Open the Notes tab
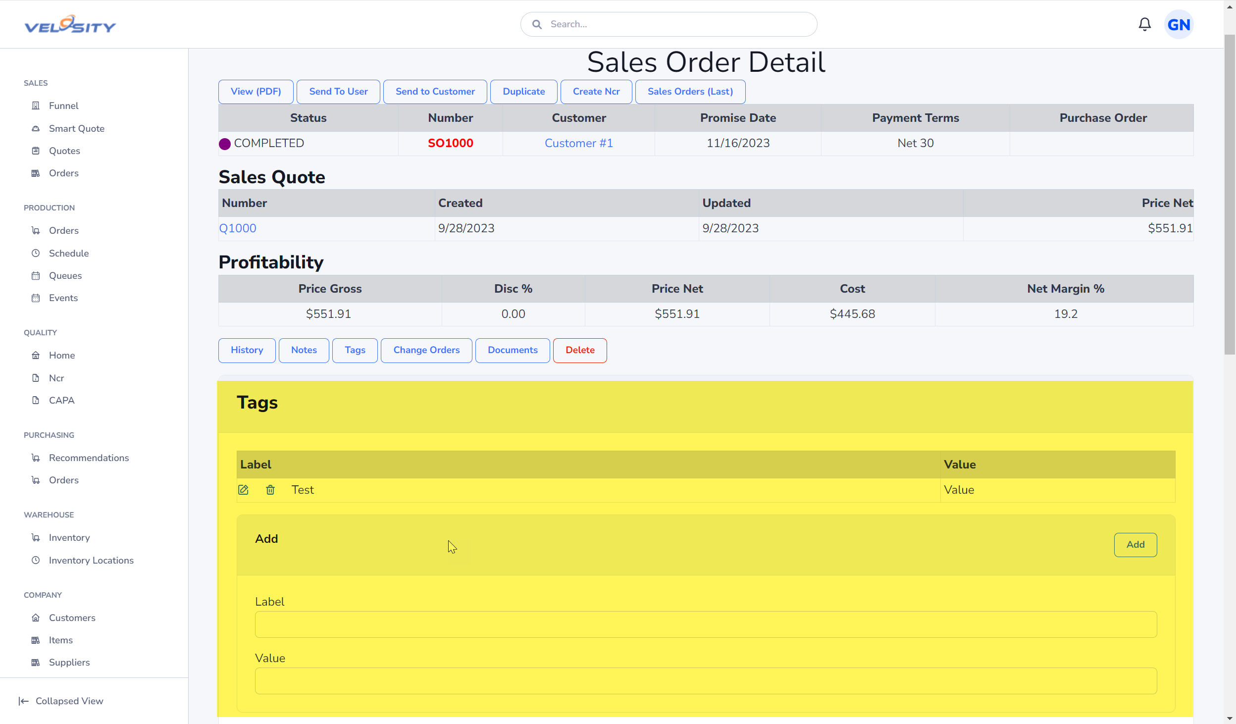The height and width of the screenshot is (724, 1236). [x=304, y=350]
